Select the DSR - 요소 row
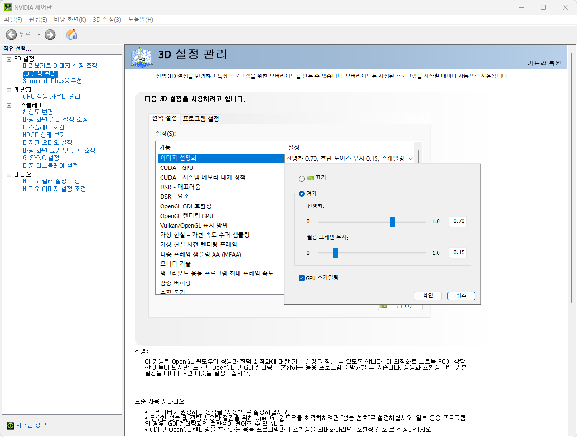This screenshot has width=577, height=437. click(222, 197)
